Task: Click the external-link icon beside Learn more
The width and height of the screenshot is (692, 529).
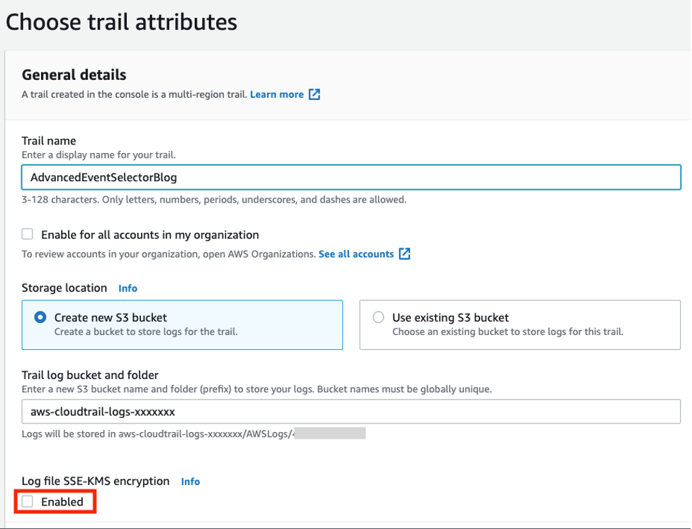Action: click(314, 93)
